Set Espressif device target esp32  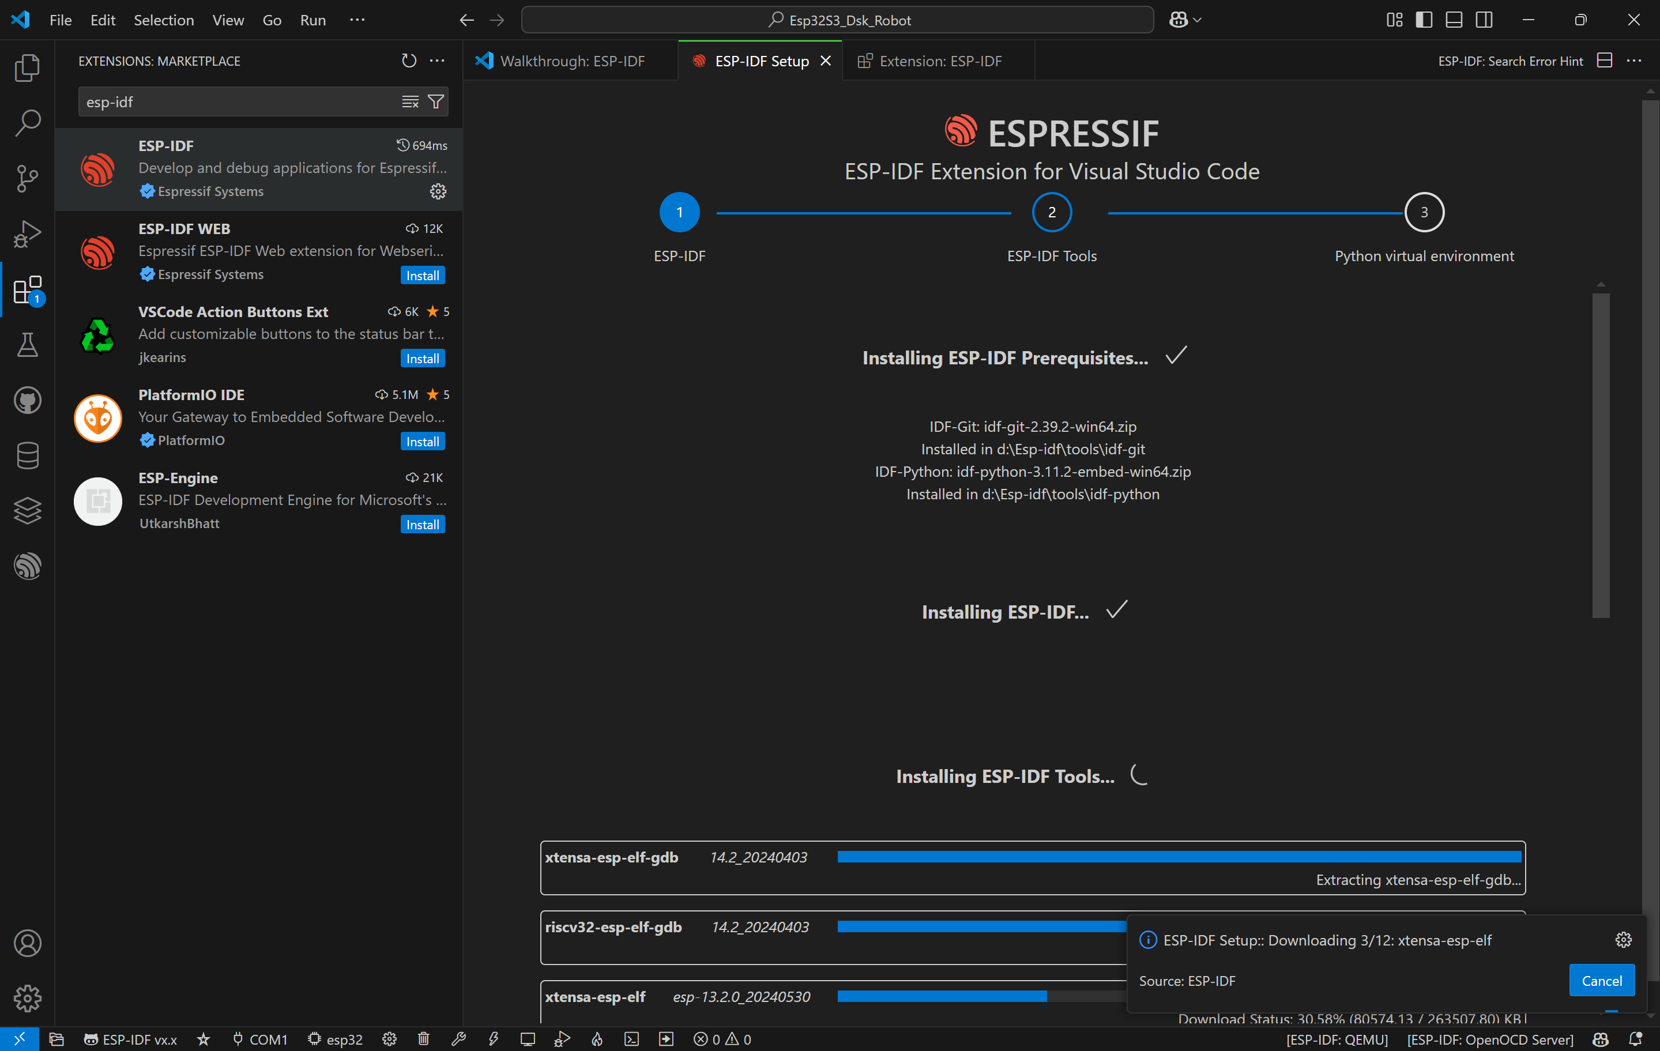click(336, 1039)
